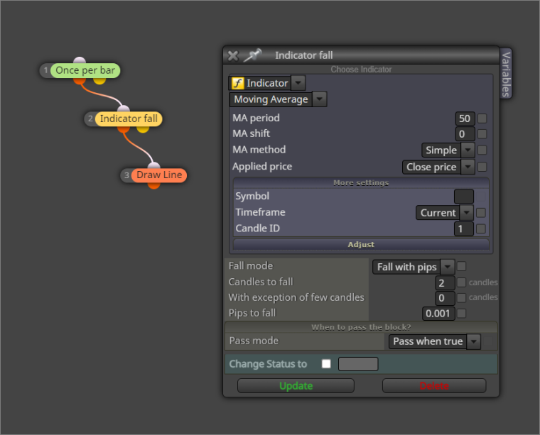
Task: Click the orange output of Indicator fall block
Action: click(x=124, y=129)
